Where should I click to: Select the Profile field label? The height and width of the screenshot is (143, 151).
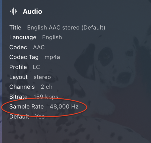(x=18, y=67)
